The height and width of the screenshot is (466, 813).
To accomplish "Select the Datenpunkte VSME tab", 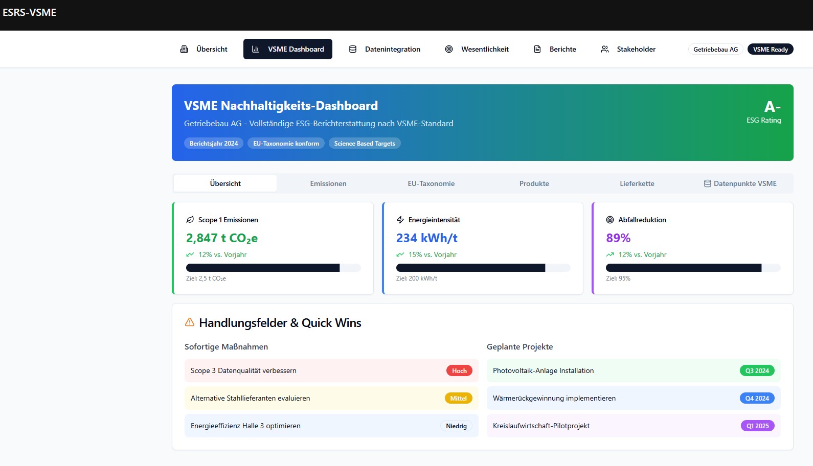I will coord(740,183).
